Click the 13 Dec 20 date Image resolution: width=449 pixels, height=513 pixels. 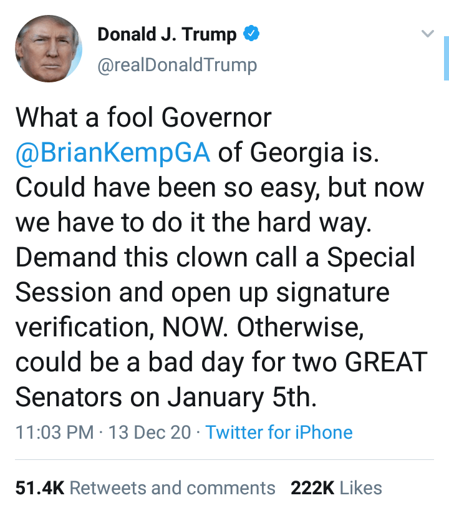150,432
